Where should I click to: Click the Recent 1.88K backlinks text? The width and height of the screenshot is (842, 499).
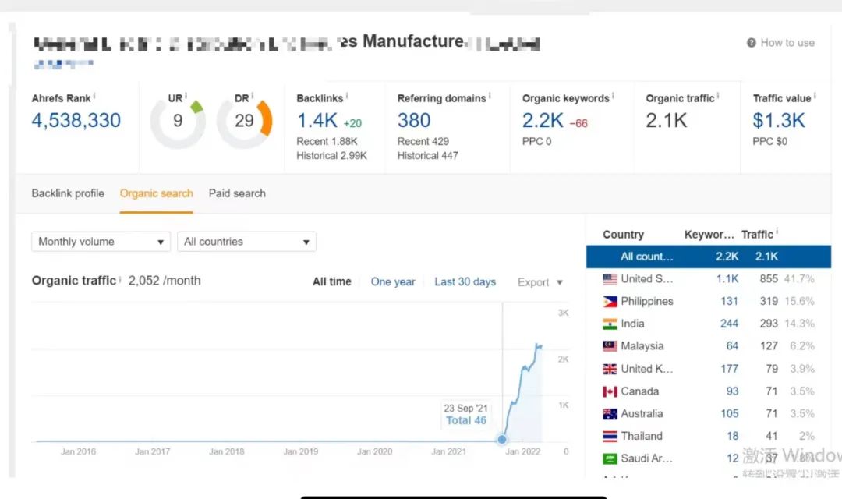327,142
